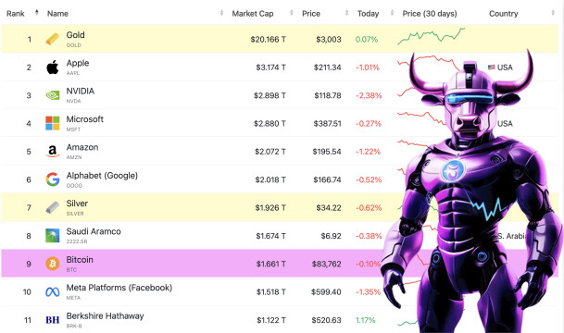564x333 pixels.
Task: Sort by the Price column arrows
Action: [x=346, y=13]
